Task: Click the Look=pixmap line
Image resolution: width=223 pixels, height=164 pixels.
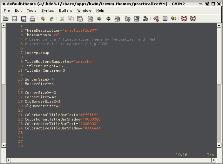Action: point(37,53)
